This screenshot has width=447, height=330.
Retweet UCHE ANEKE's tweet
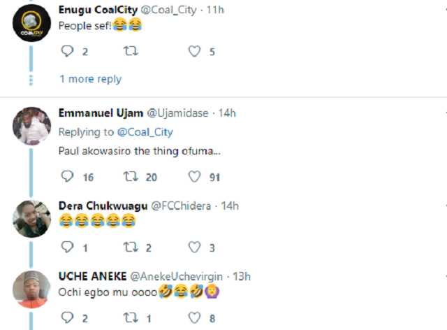pyautogui.click(x=130, y=317)
